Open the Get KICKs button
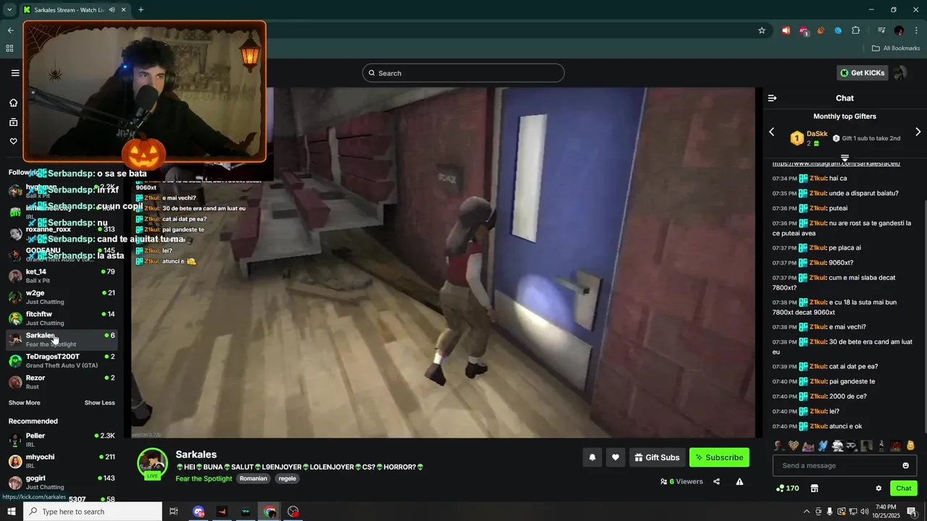Image resolution: width=927 pixels, height=521 pixels. pyautogui.click(x=863, y=73)
